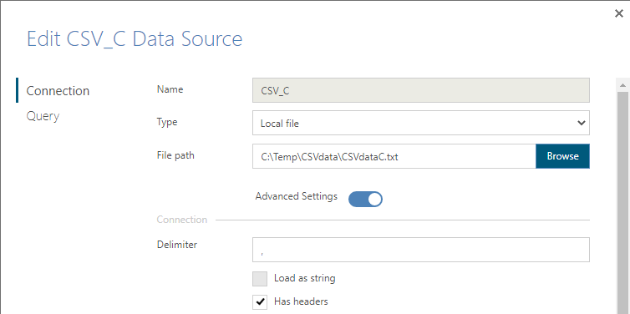Enable the Load as string checkbox
Screen dimensions: 630x314
click(x=260, y=279)
